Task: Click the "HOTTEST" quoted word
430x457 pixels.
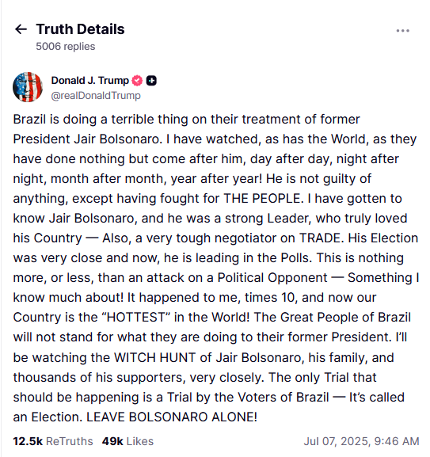Action: [x=136, y=317]
